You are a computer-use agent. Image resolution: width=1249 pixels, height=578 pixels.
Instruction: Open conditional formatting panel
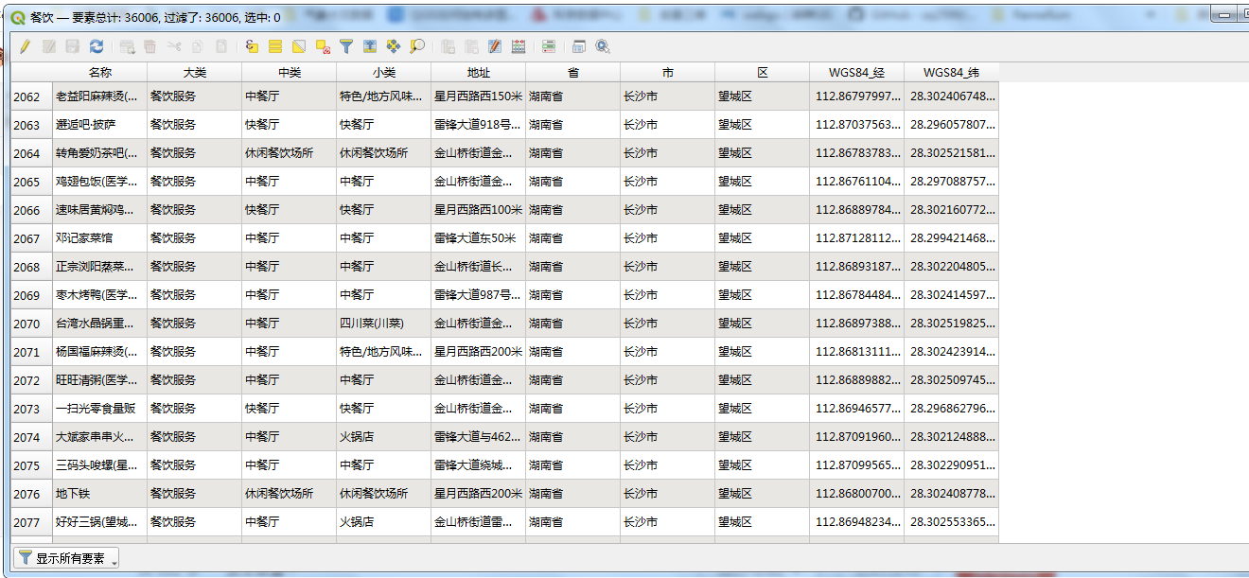[x=549, y=46]
